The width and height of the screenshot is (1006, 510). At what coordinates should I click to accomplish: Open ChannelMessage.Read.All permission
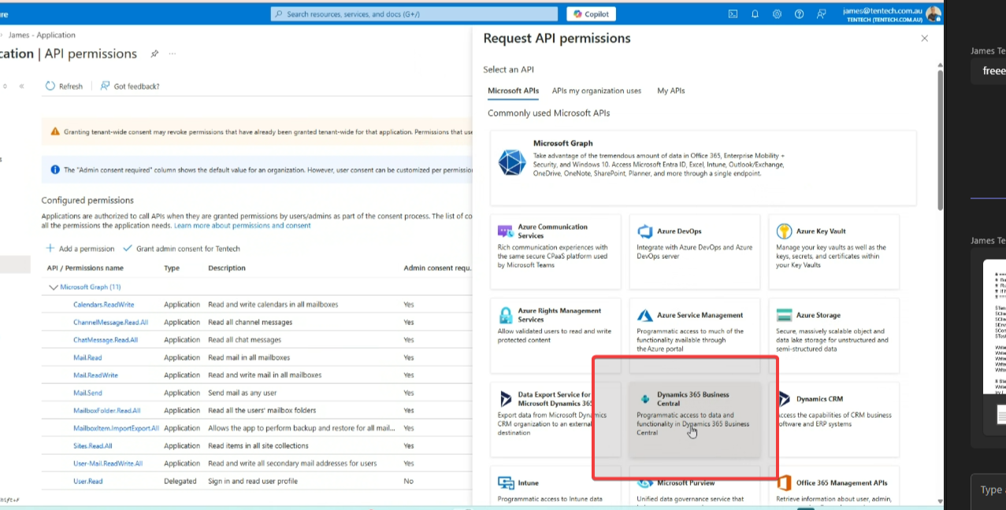[x=110, y=322]
